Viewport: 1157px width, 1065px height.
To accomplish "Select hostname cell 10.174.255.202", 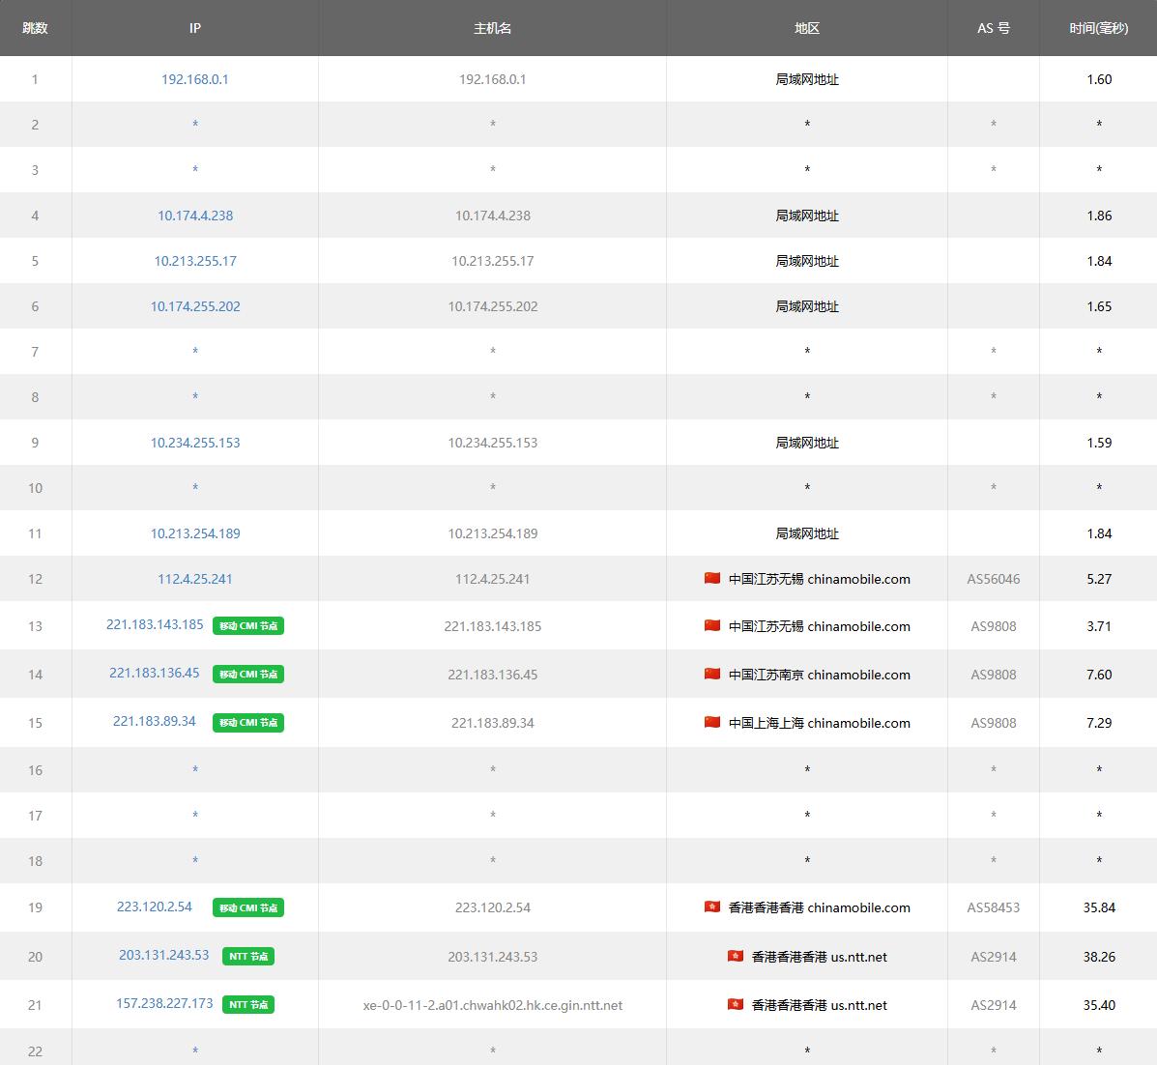I will click(492, 306).
